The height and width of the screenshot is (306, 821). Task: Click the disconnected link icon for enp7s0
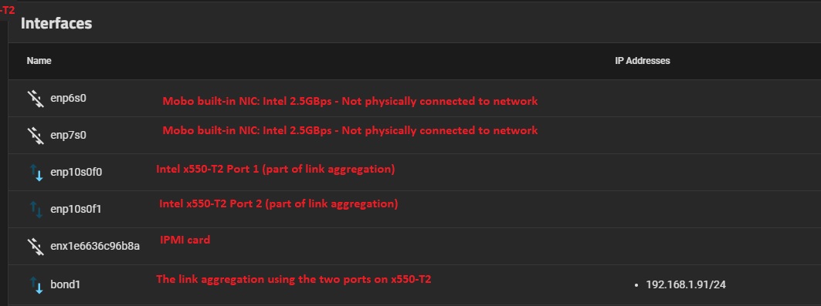click(35, 135)
